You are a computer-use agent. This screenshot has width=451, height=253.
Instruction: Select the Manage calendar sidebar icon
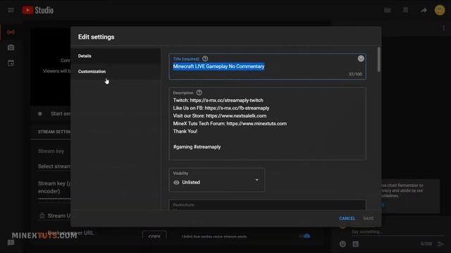[11, 63]
